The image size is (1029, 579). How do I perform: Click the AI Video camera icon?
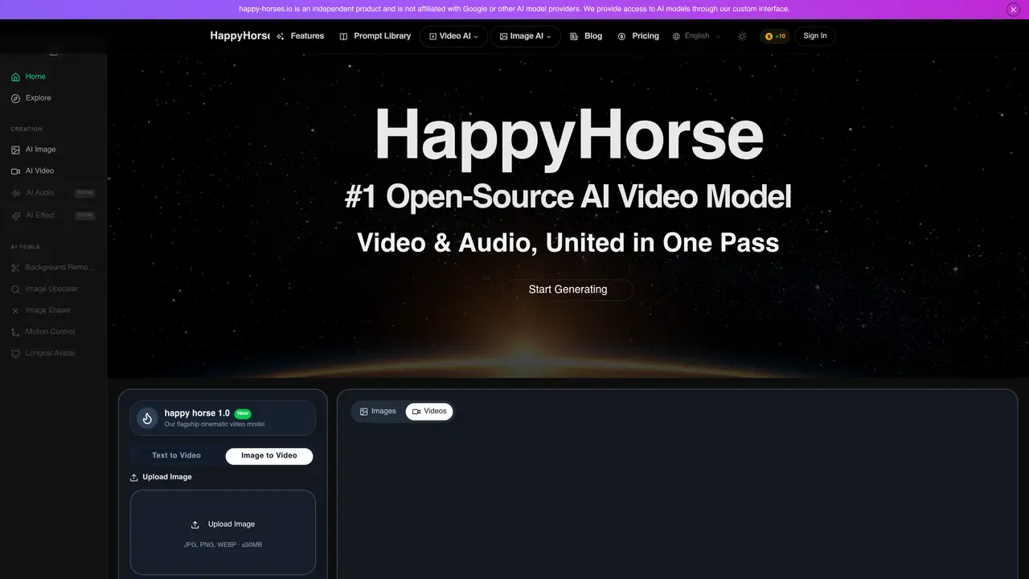click(x=15, y=171)
